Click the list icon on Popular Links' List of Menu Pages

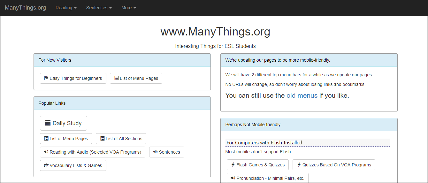click(46, 138)
